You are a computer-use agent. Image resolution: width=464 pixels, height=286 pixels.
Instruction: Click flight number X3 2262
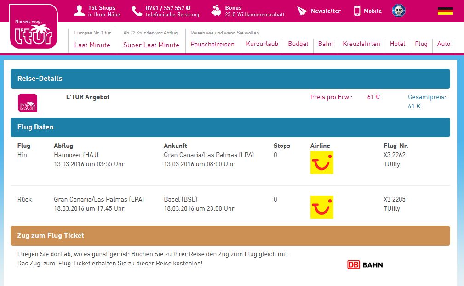[395, 155]
